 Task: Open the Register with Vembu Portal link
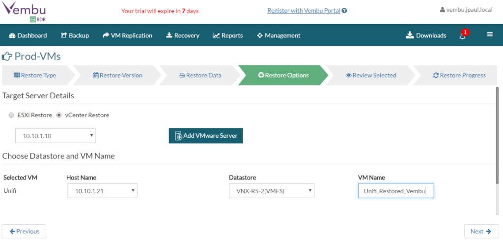click(x=304, y=11)
